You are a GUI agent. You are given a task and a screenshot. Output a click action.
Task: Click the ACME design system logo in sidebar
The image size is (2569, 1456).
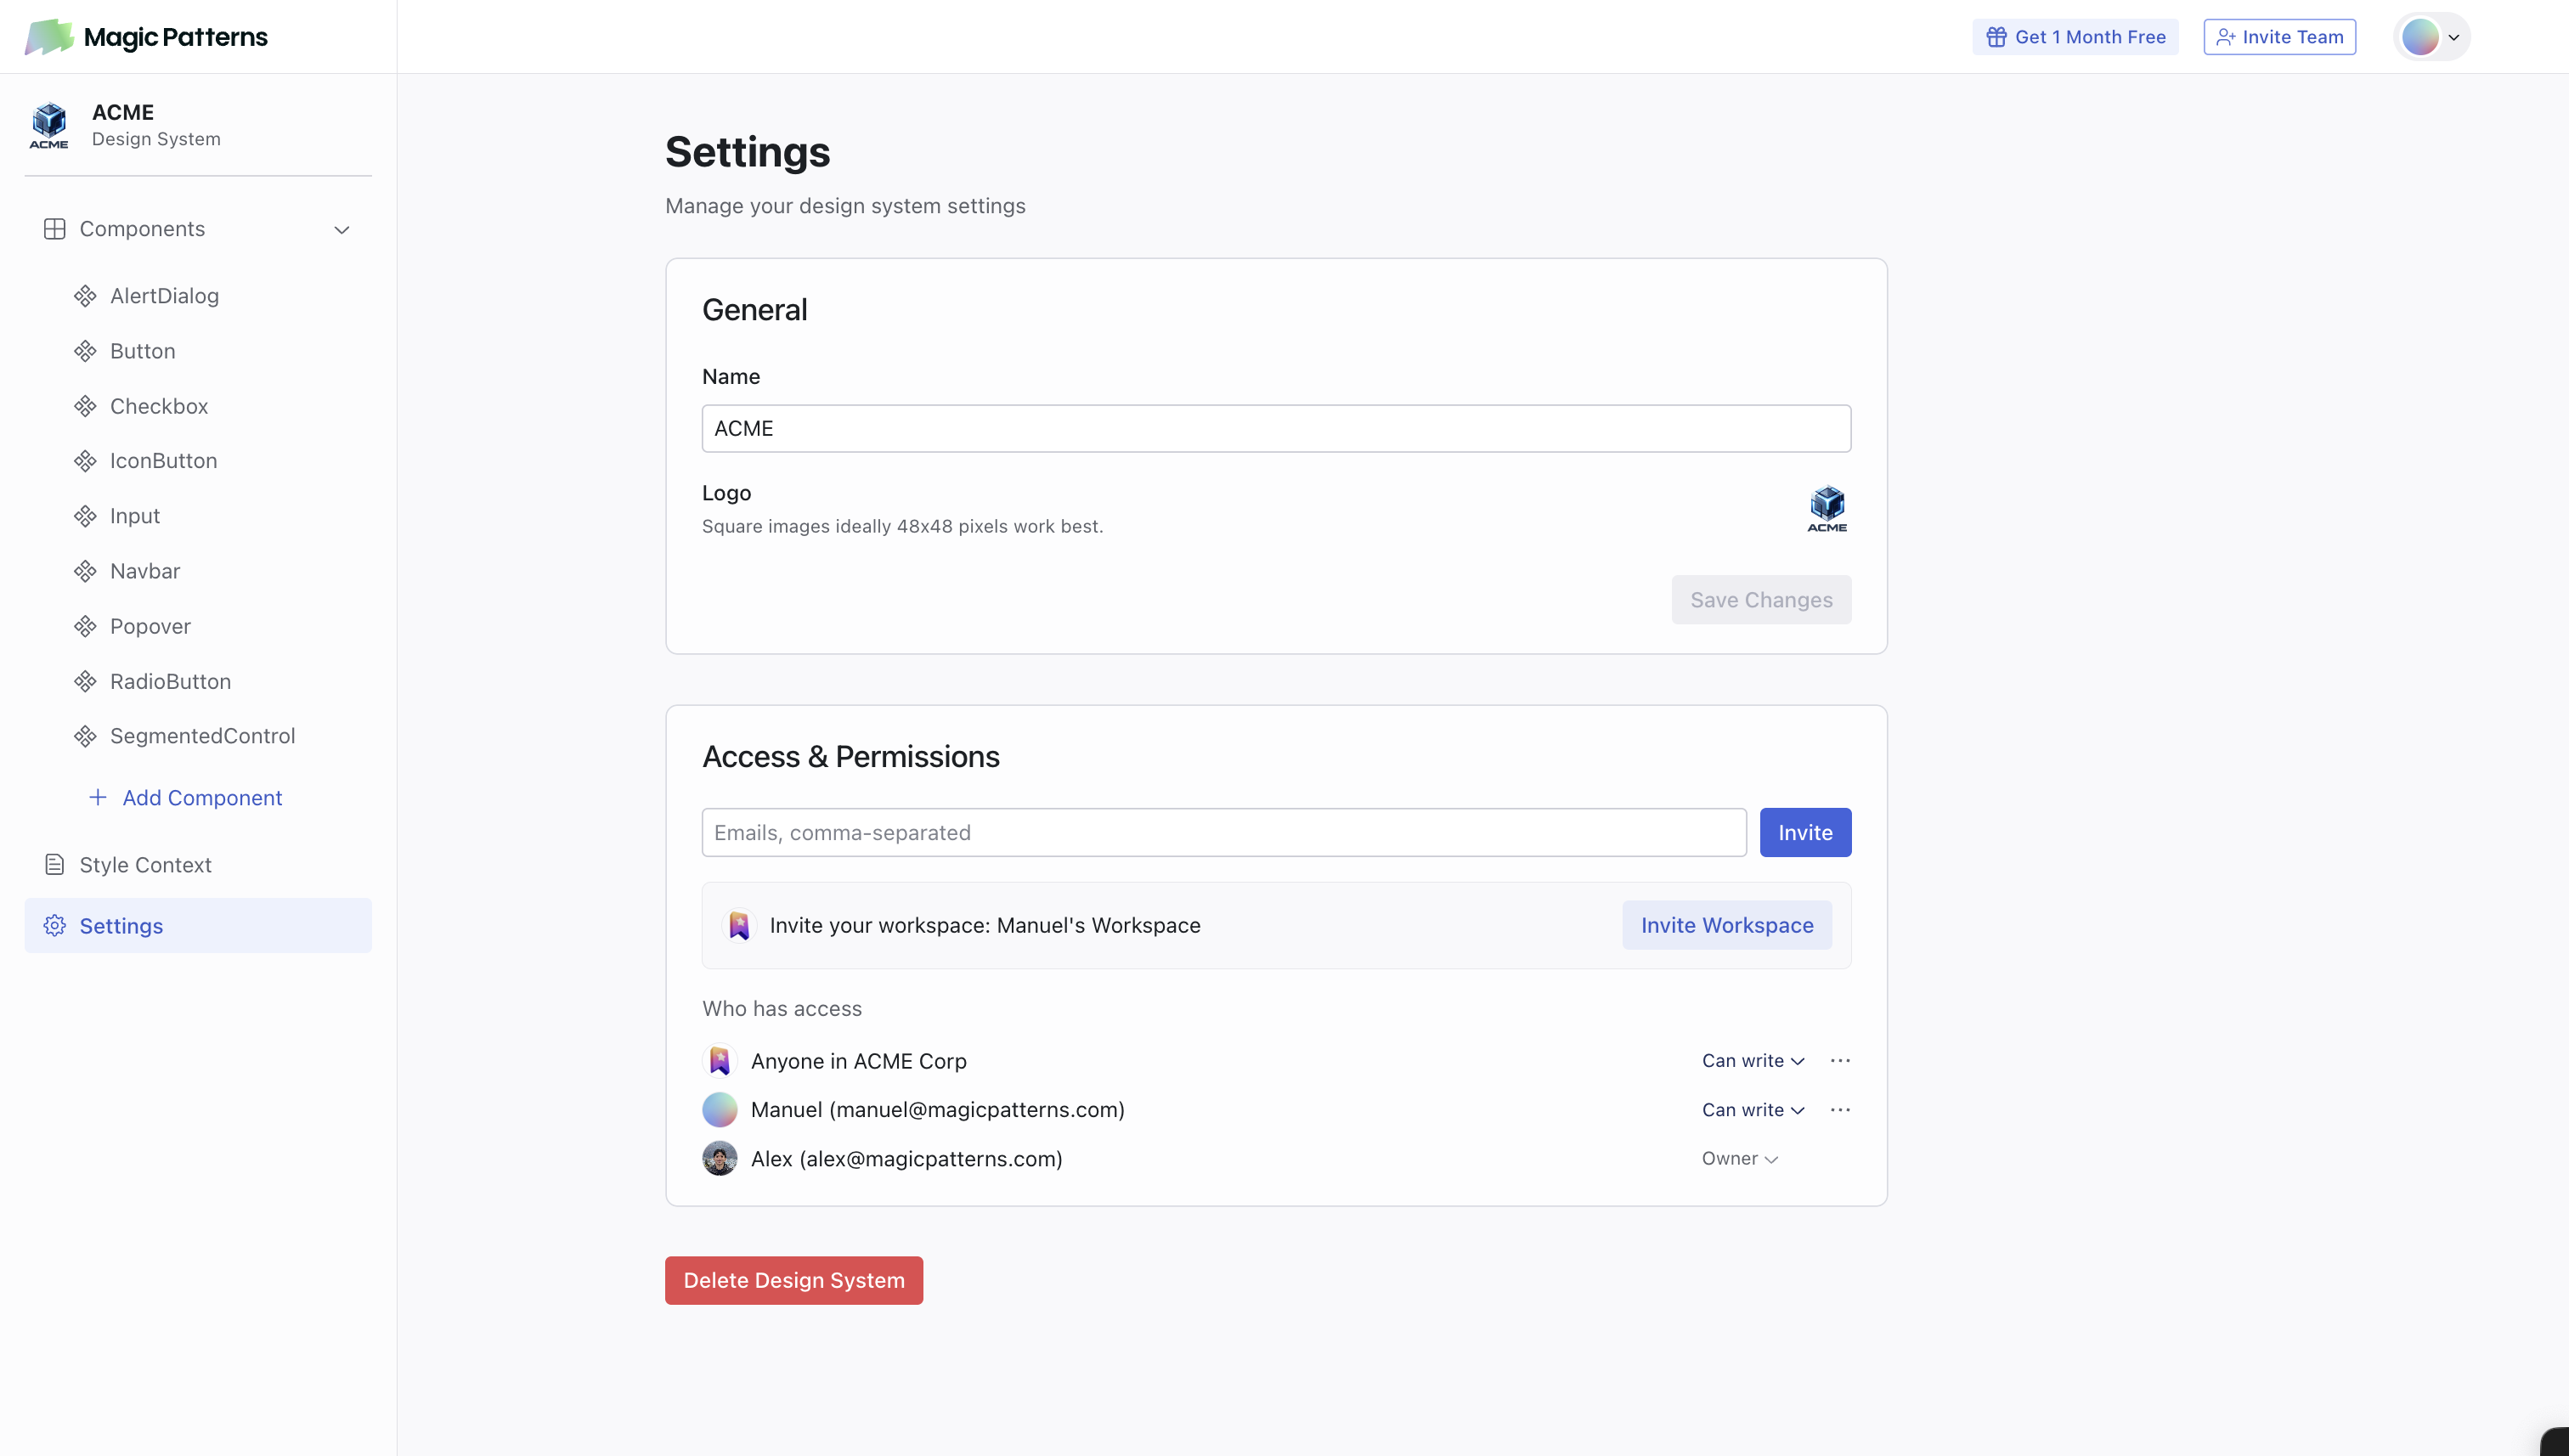49,125
